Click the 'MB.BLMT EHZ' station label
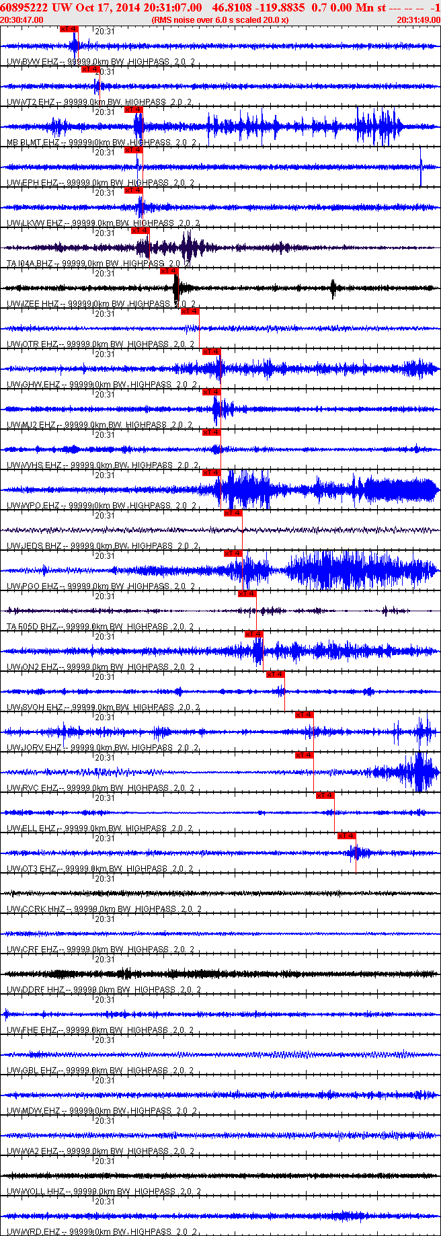This screenshot has height=1236, width=441. tap(34, 143)
